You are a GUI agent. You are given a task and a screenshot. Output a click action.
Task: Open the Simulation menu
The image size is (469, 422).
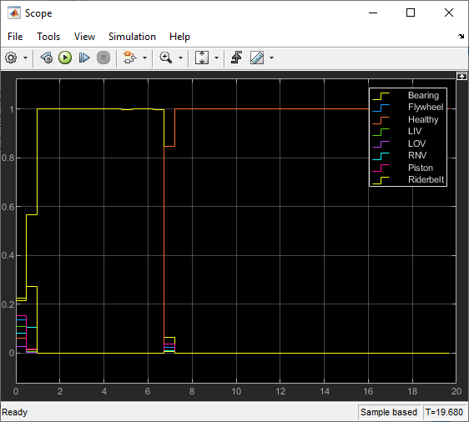coord(132,37)
